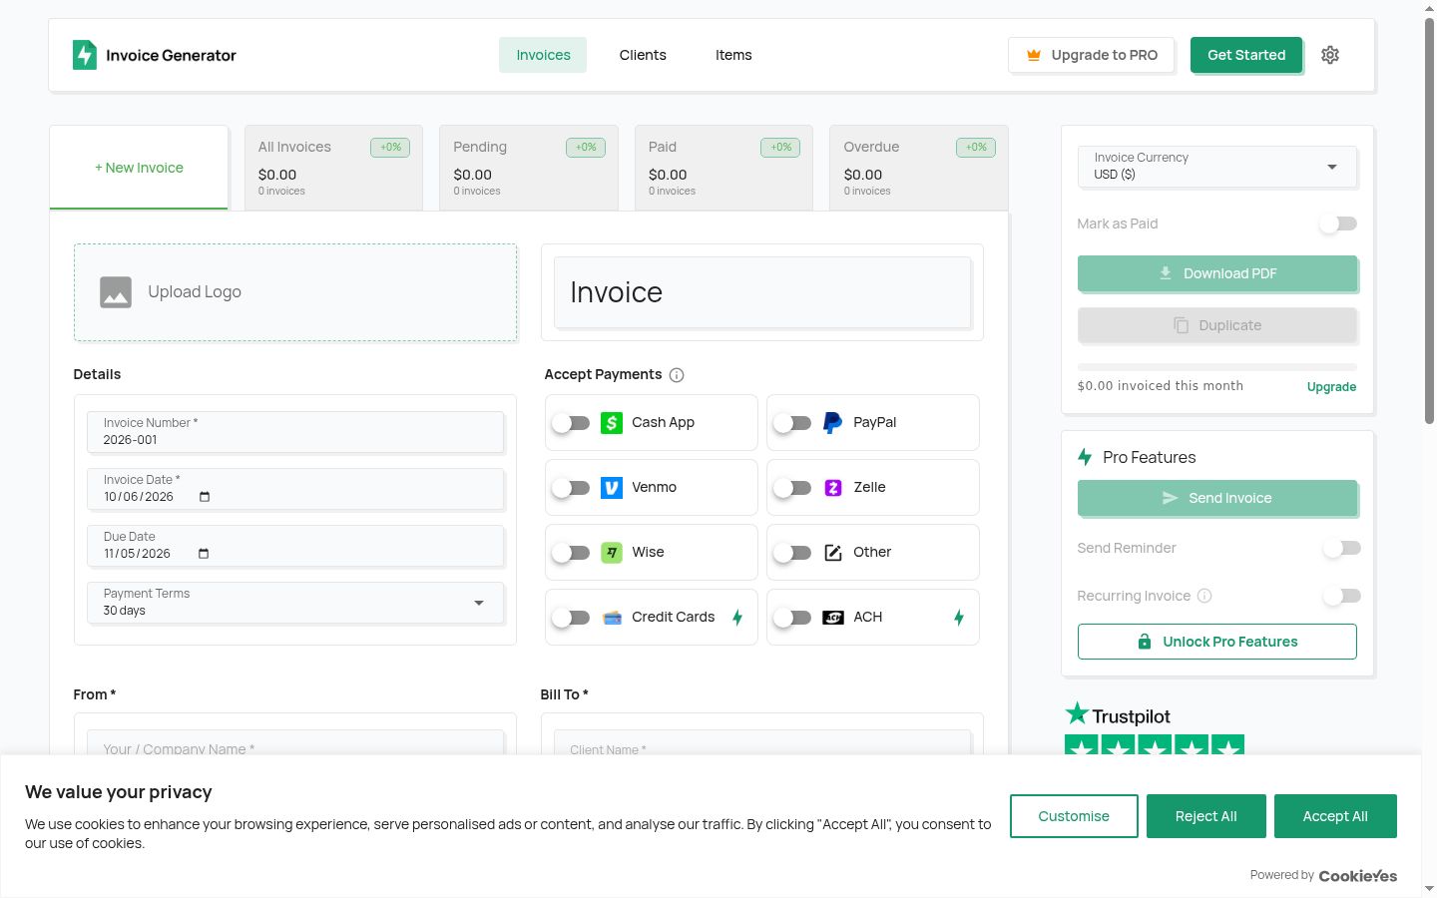Click the Other payment pencil icon
Image resolution: width=1437 pixels, height=898 pixels.
(833, 553)
